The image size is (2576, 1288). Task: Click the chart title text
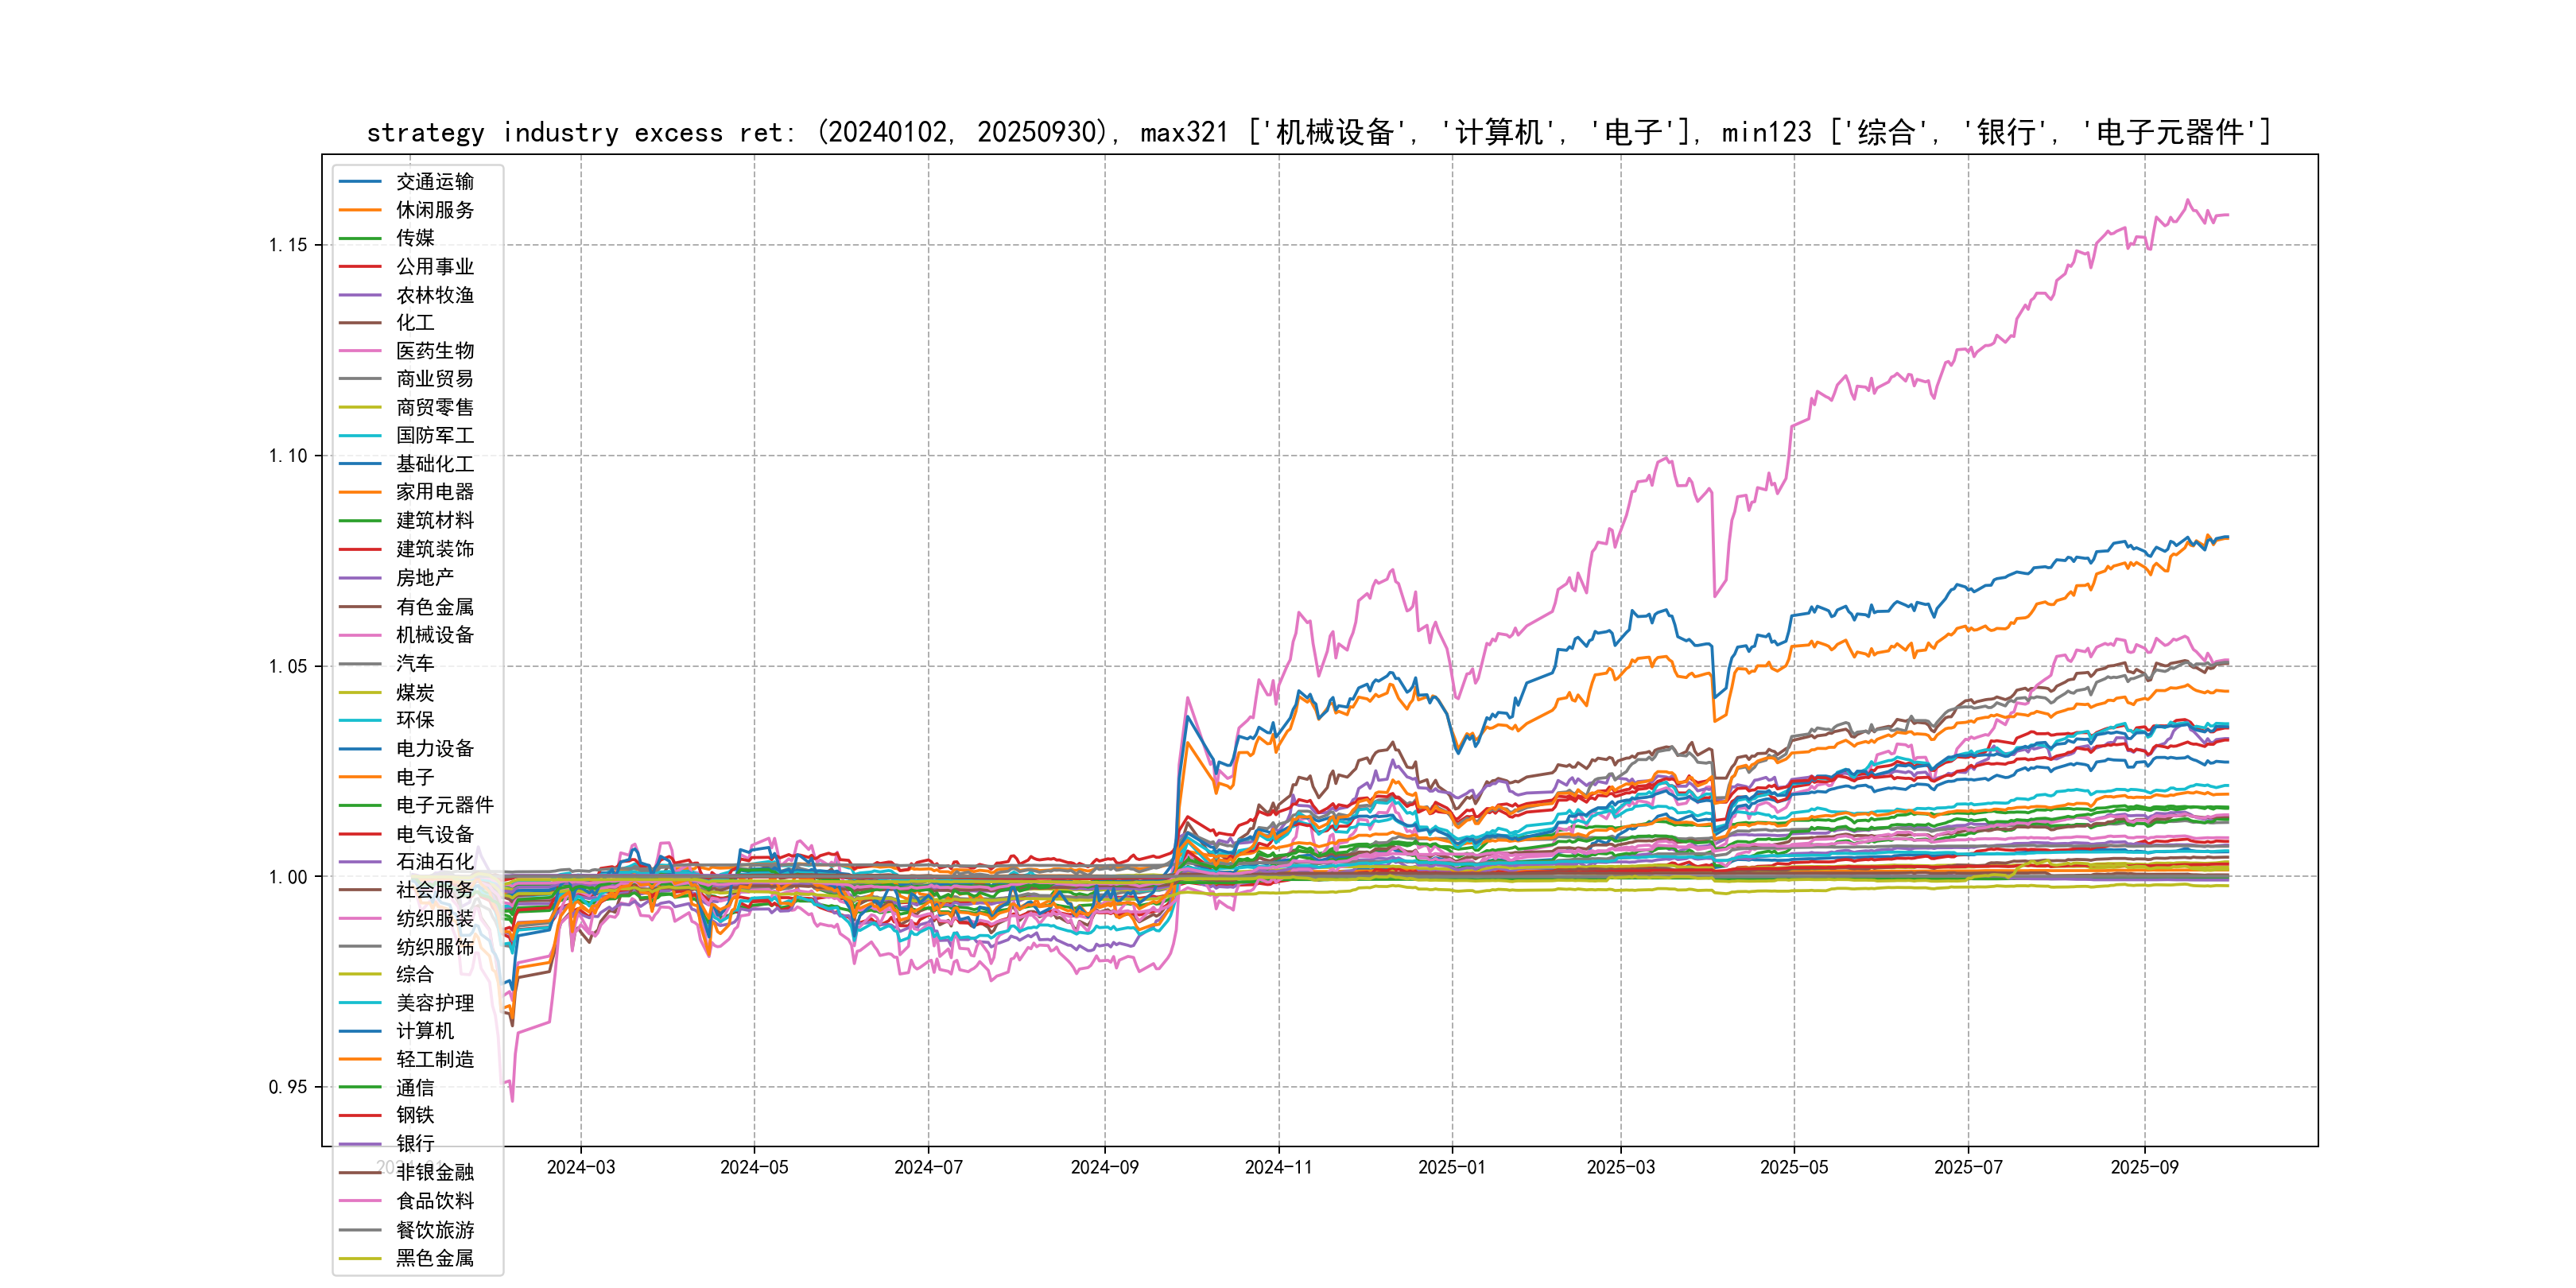click(1318, 132)
